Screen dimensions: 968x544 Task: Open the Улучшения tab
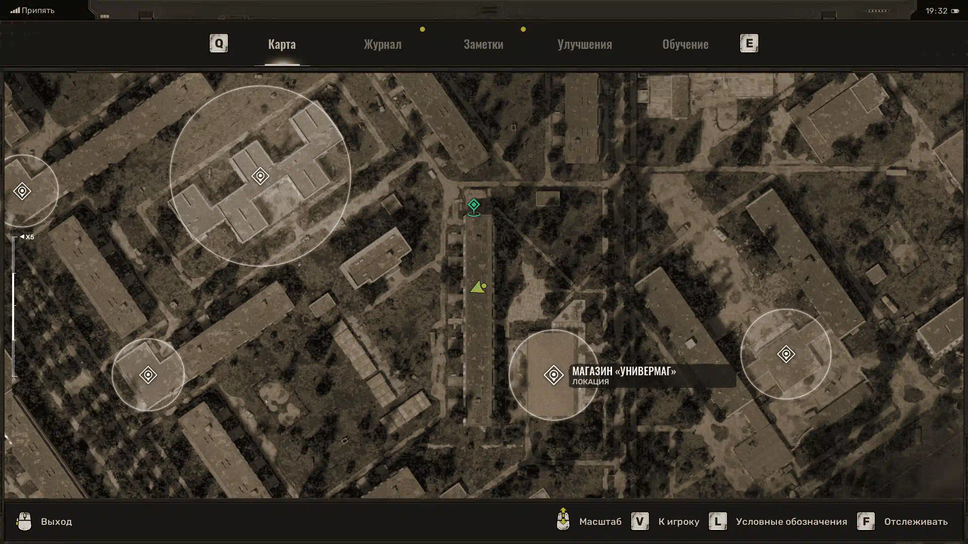coord(584,44)
